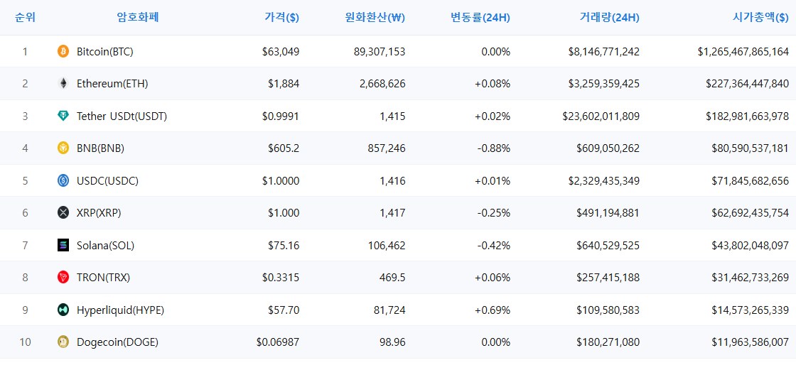Select Hyperliquid price $57.70
This screenshot has width=796, height=365.
[x=284, y=310]
